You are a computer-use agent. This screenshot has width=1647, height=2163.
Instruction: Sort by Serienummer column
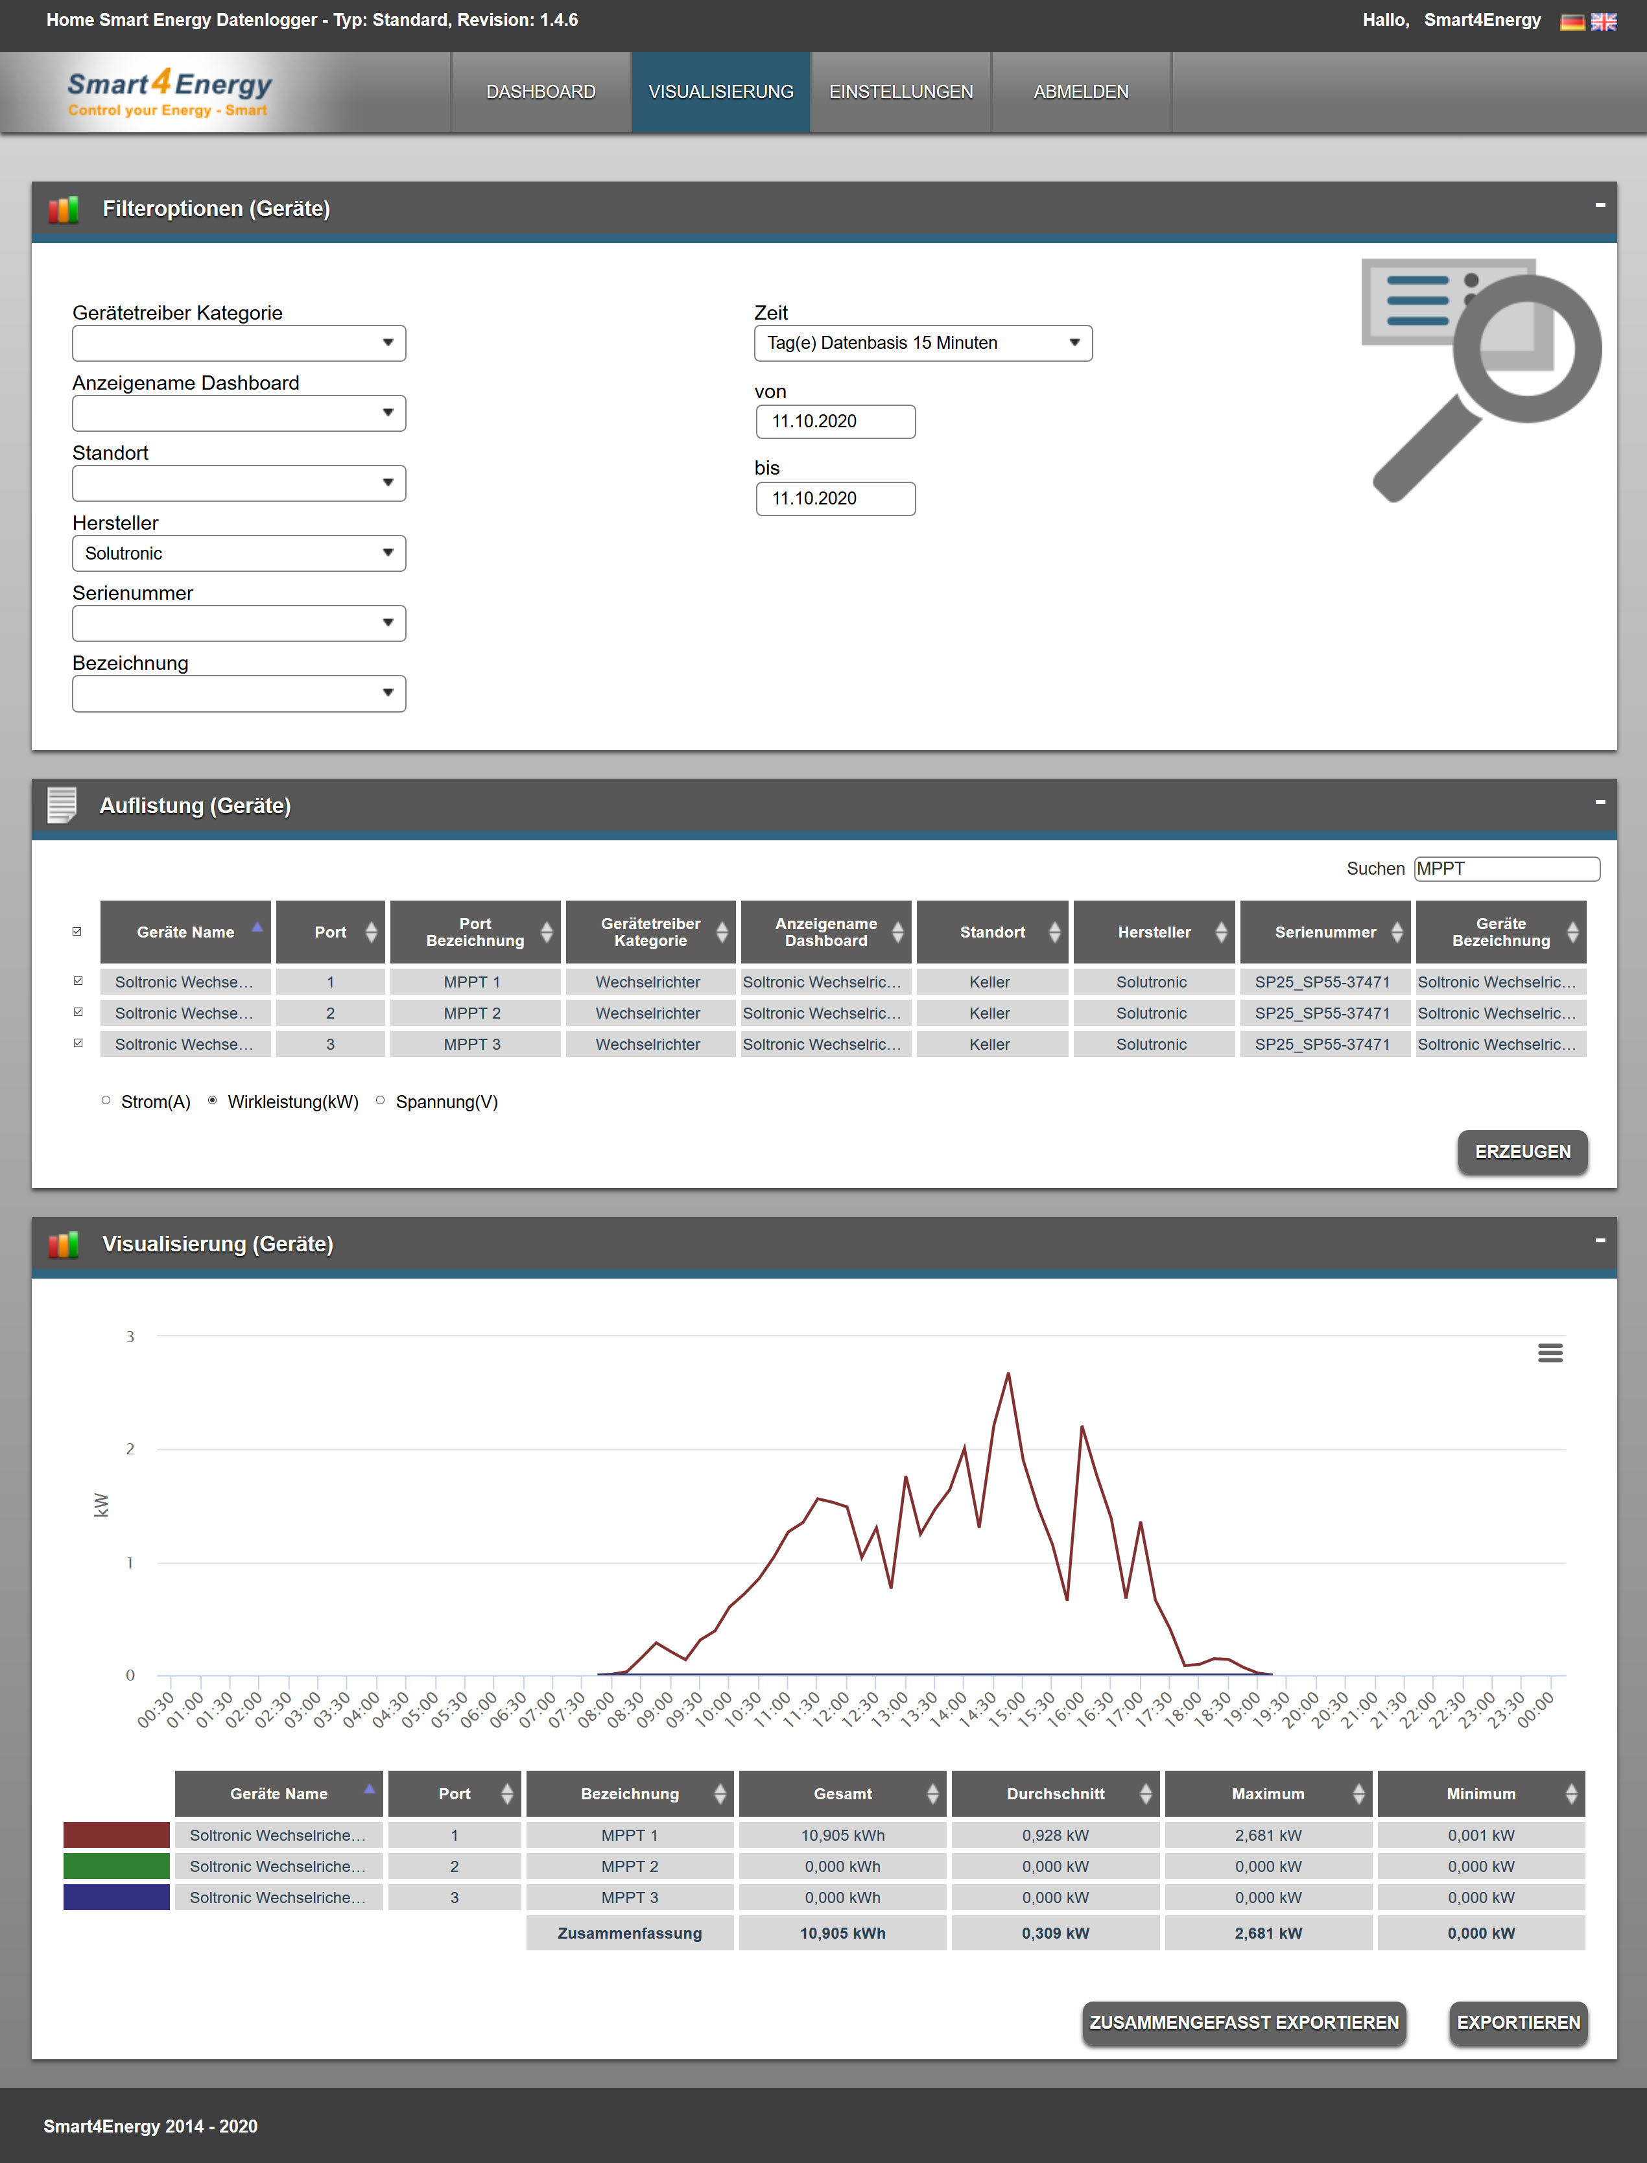point(1325,931)
